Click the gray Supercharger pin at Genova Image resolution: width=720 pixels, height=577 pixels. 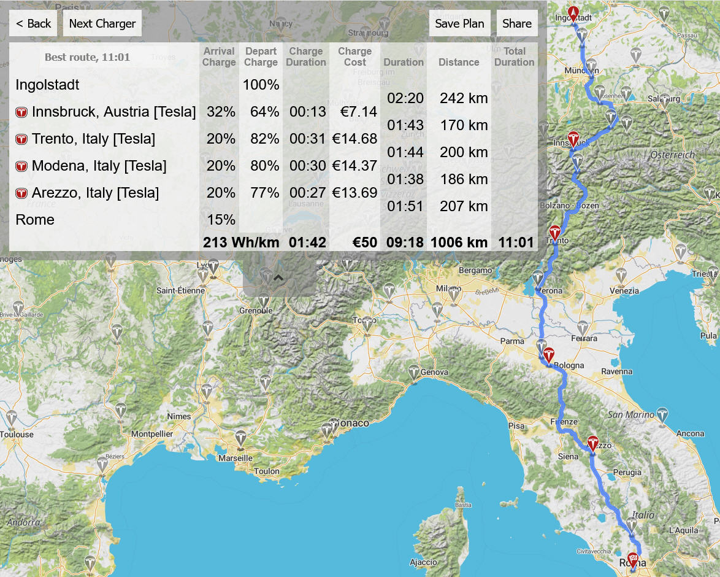414,373
